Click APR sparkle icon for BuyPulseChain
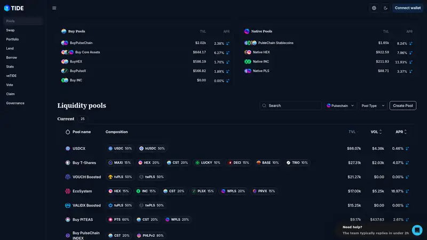 pyautogui.click(x=228, y=43)
